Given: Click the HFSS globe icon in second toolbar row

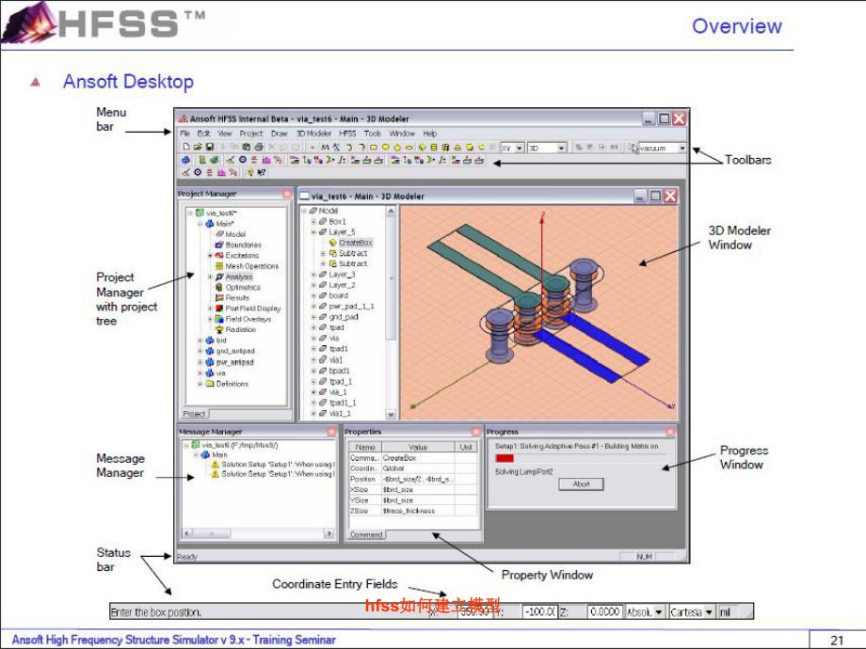Looking at the screenshot, I should point(185,160).
